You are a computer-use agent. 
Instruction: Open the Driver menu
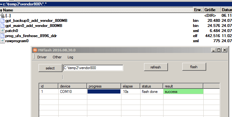pyautogui.click(x=42, y=57)
